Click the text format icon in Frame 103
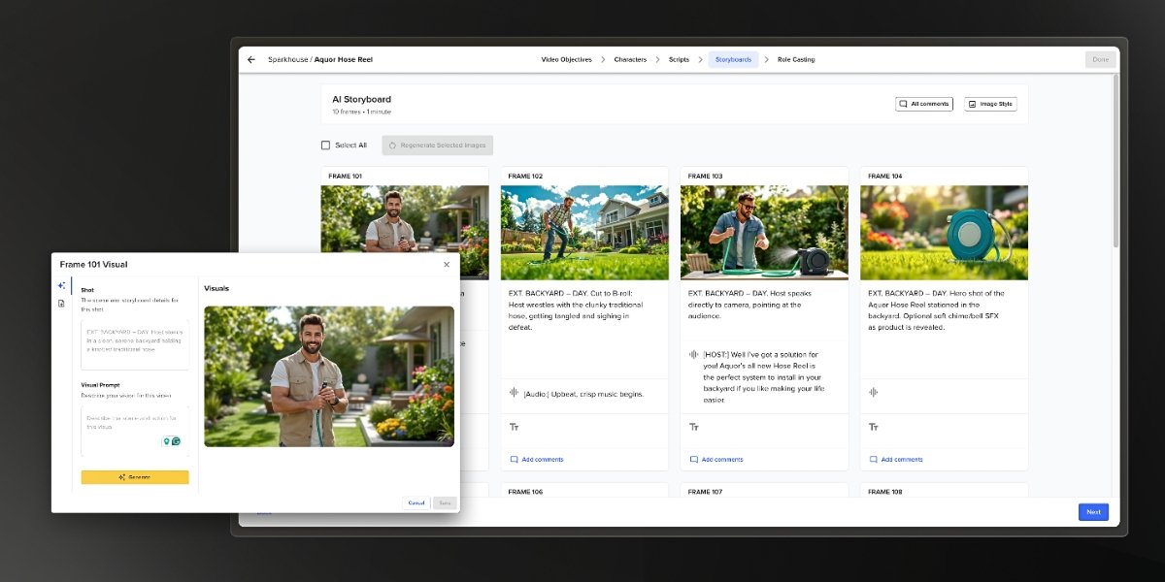Screen dimensions: 1165x582 693,427
